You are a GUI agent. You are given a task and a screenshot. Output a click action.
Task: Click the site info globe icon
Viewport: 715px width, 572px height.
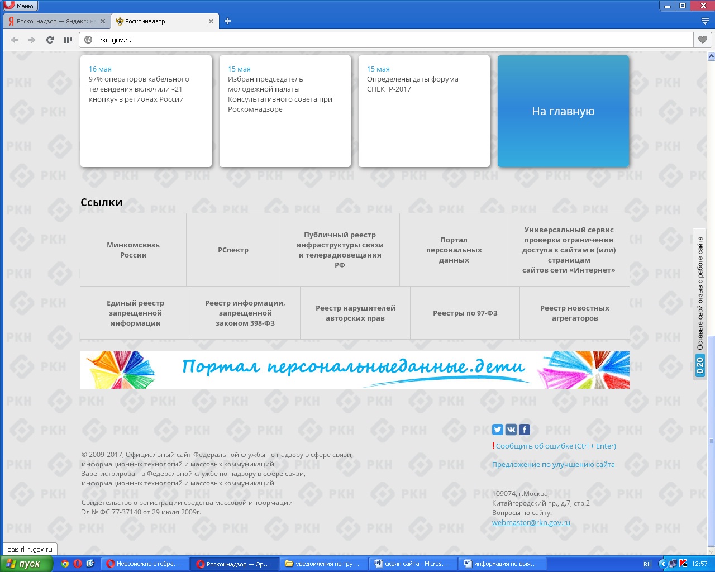(88, 40)
